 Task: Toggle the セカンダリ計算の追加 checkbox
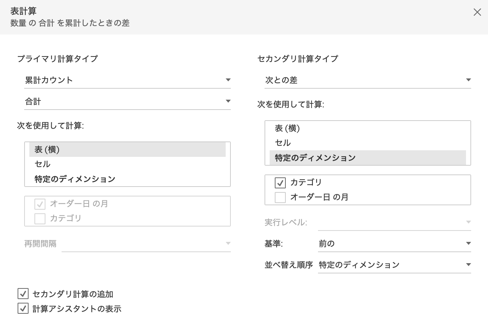point(23,294)
